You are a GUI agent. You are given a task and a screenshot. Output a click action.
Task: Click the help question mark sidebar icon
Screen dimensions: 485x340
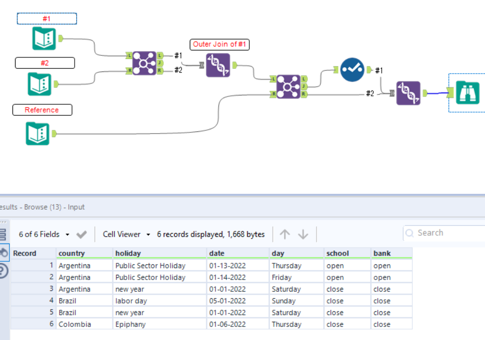coord(3,271)
